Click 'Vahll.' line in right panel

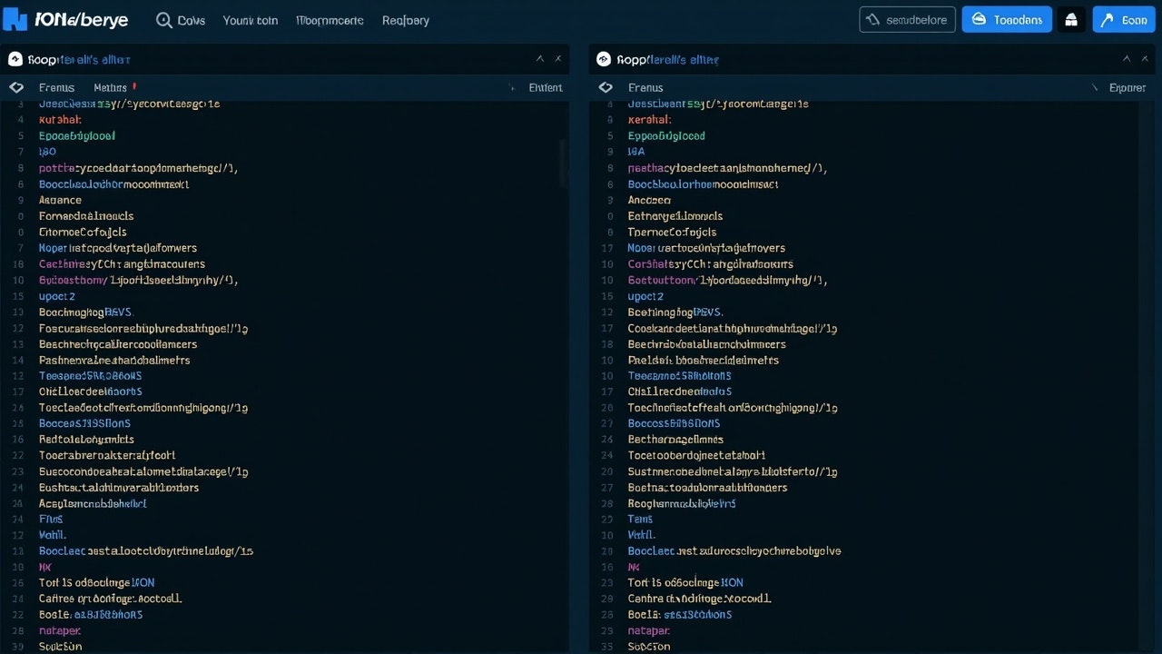click(642, 536)
